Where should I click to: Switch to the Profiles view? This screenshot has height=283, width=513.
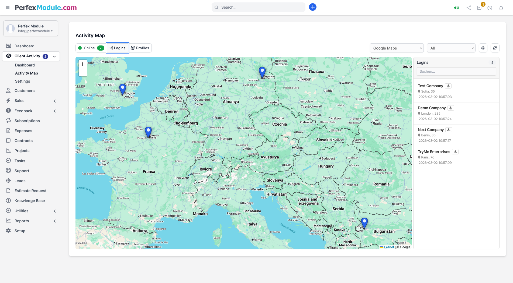(140, 48)
